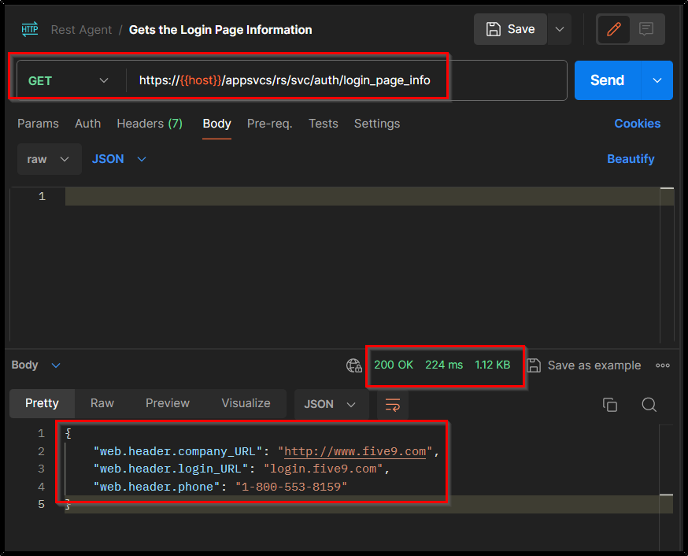This screenshot has height=556, width=688.
Task: Open the Cookies link
Action: pyautogui.click(x=637, y=124)
